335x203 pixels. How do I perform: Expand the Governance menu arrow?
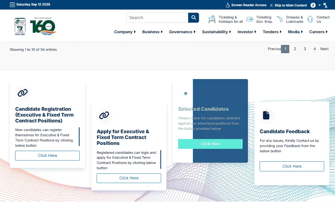pos(195,32)
